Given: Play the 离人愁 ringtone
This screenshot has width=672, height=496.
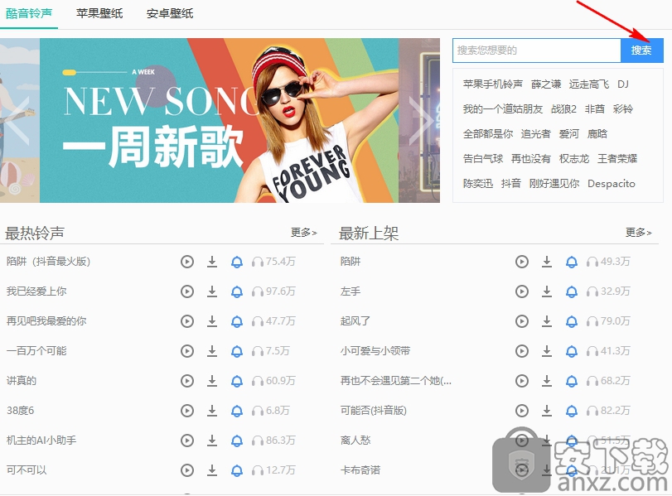Looking at the screenshot, I should coord(521,441).
